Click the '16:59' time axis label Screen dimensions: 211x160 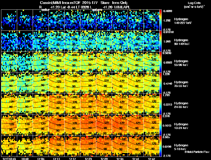tap(25, 159)
